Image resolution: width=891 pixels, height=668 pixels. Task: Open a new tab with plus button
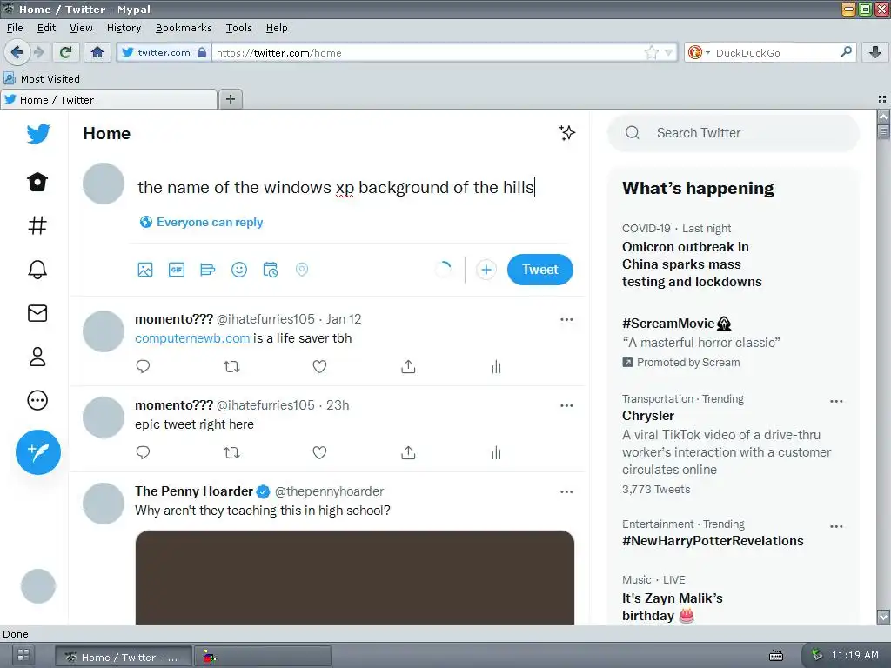tap(230, 99)
